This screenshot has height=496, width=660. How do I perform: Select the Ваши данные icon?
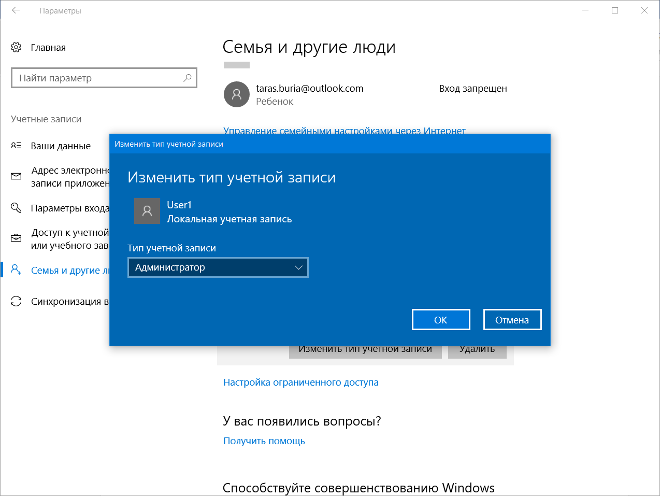click(16, 146)
